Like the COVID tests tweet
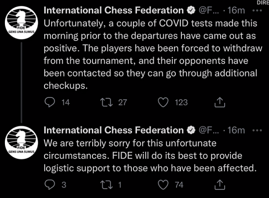 164,102
